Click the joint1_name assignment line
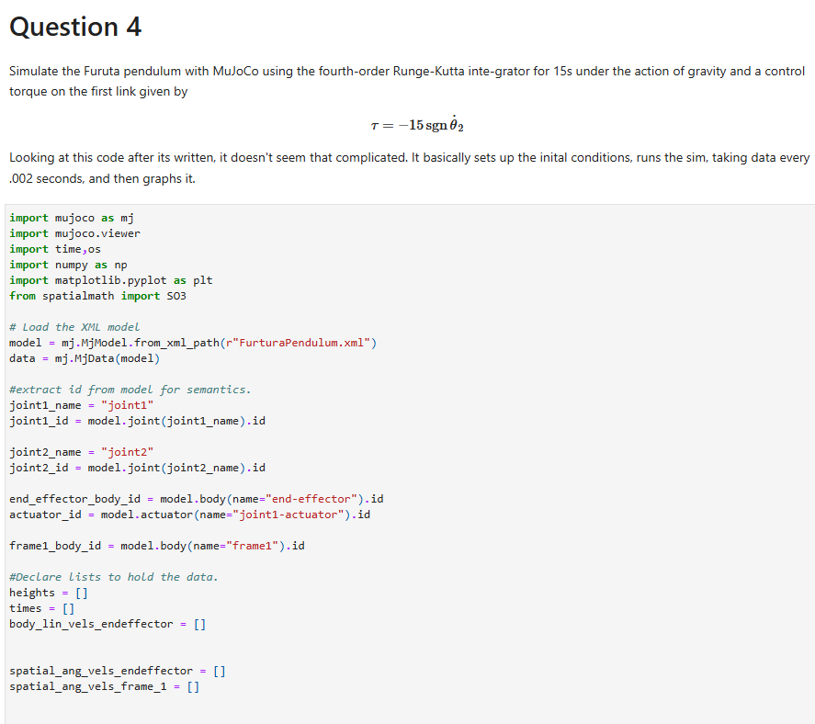This screenshot has height=724, width=815. pyautogui.click(x=81, y=405)
